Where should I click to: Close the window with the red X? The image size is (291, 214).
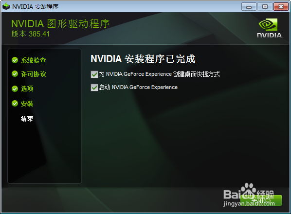pos(281,7)
